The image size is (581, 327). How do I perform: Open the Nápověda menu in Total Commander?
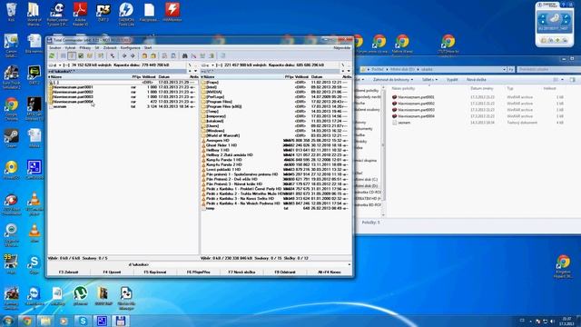click(x=341, y=48)
